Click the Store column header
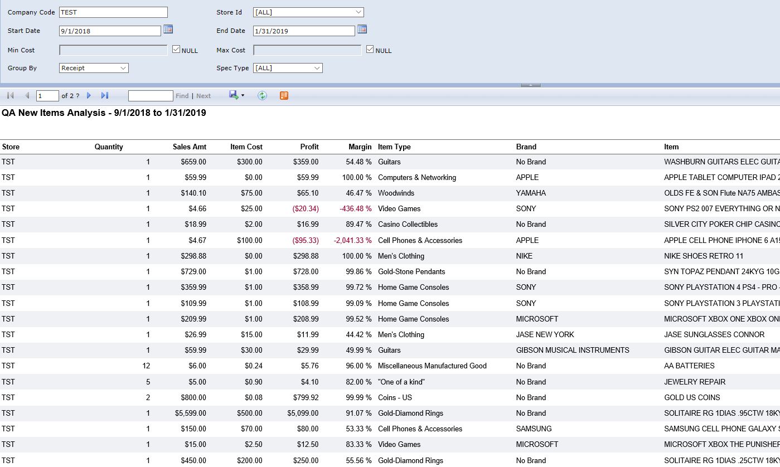Screen dimensions: 780x467 11,147
